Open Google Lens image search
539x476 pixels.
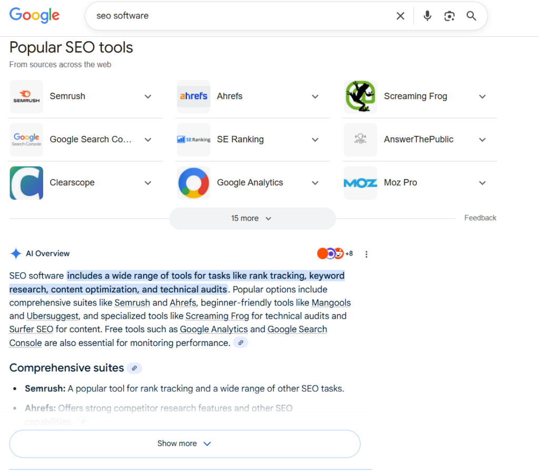click(x=449, y=16)
